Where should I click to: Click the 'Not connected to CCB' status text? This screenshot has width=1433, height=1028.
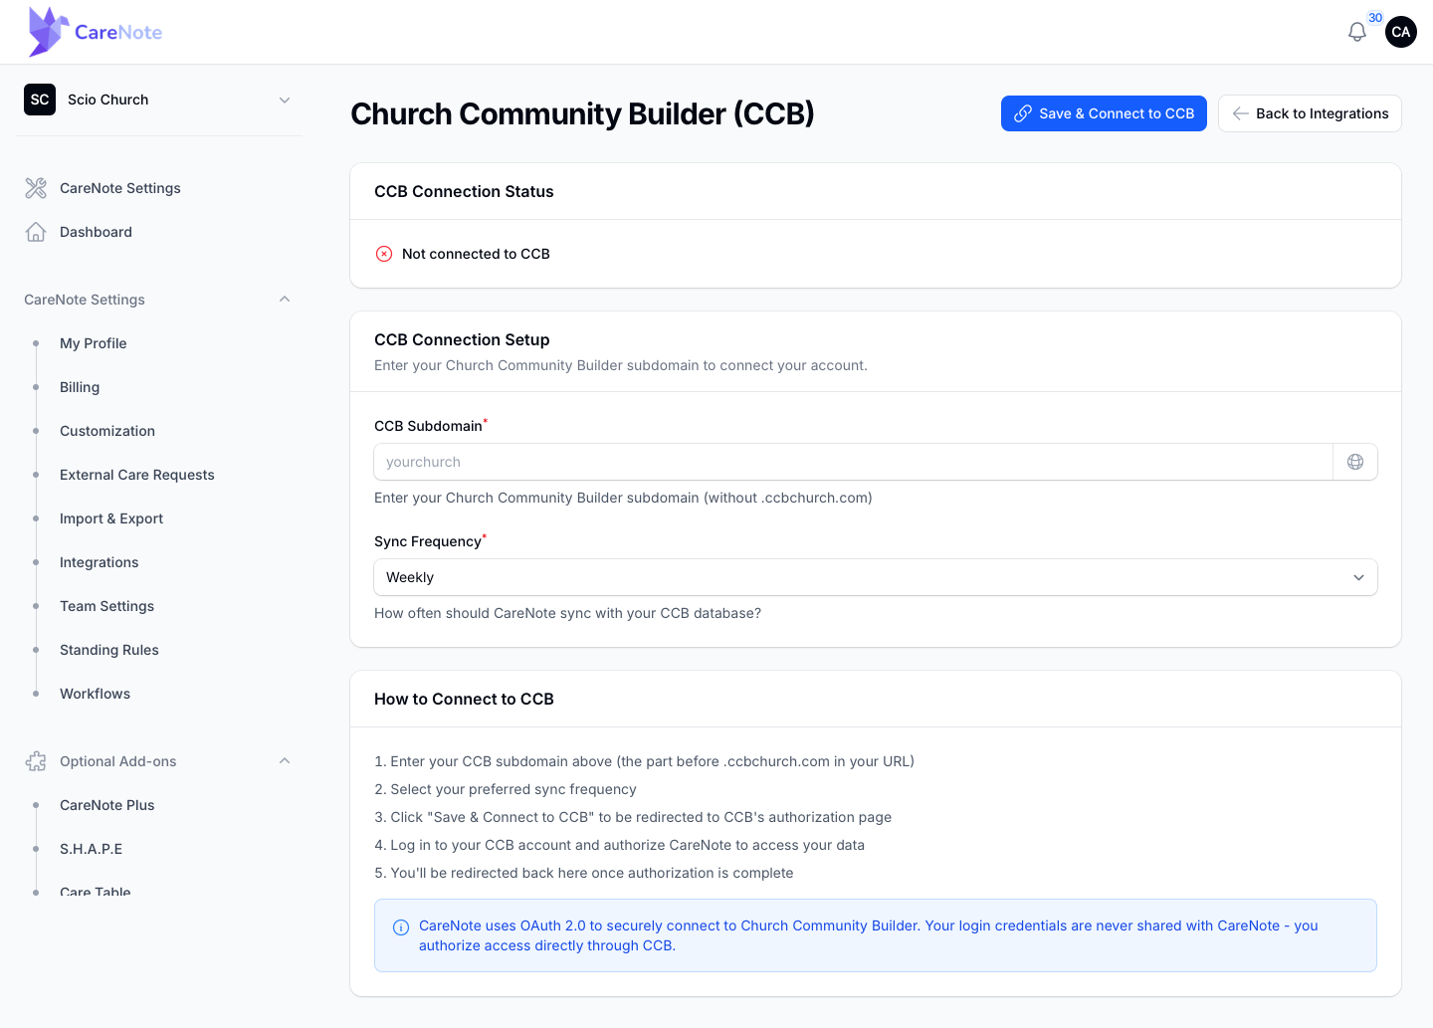pos(476,254)
